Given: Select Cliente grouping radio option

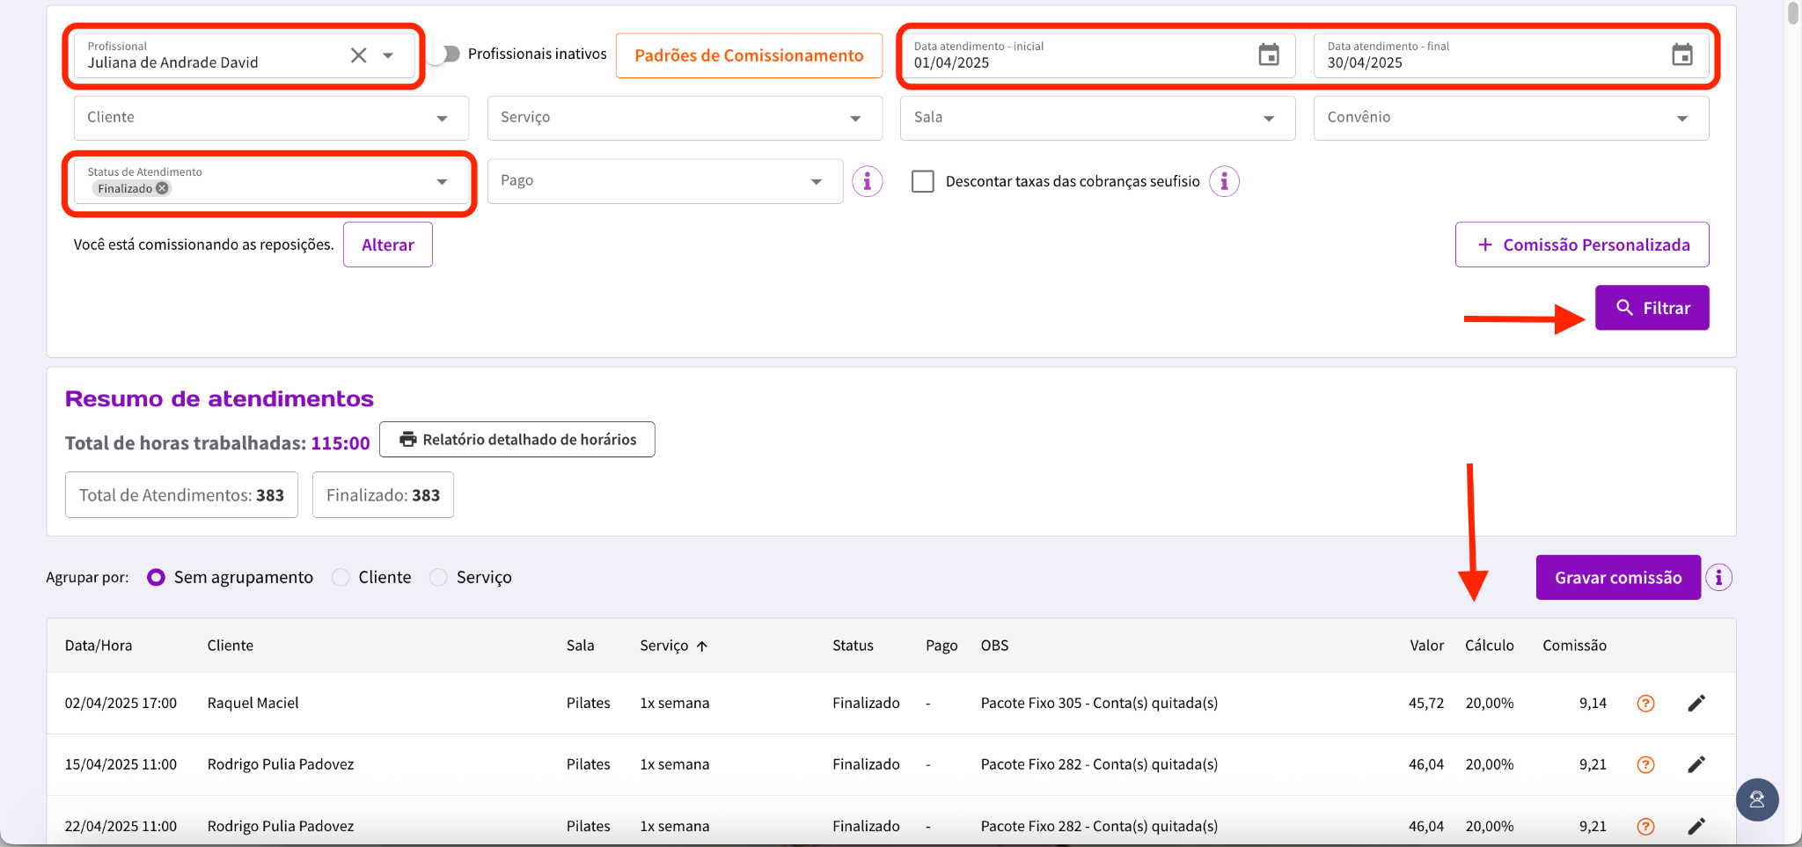Looking at the screenshot, I should click(x=341, y=578).
